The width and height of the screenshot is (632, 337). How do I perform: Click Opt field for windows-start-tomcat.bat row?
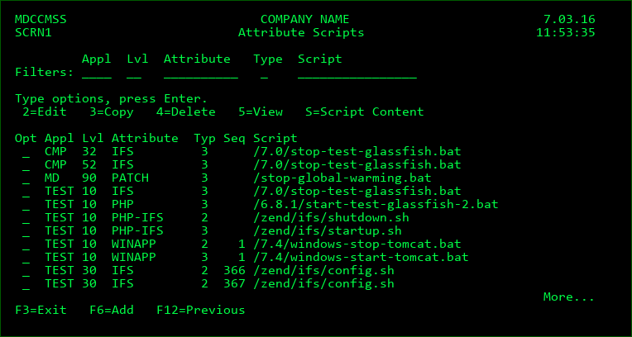26,257
